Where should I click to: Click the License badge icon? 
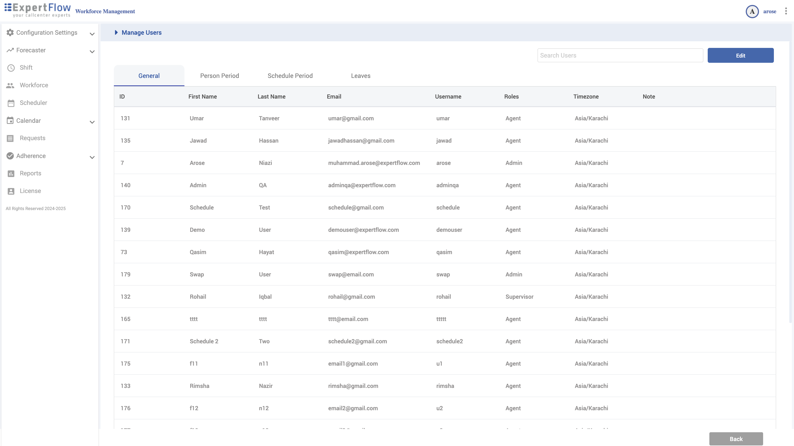tap(11, 191)
